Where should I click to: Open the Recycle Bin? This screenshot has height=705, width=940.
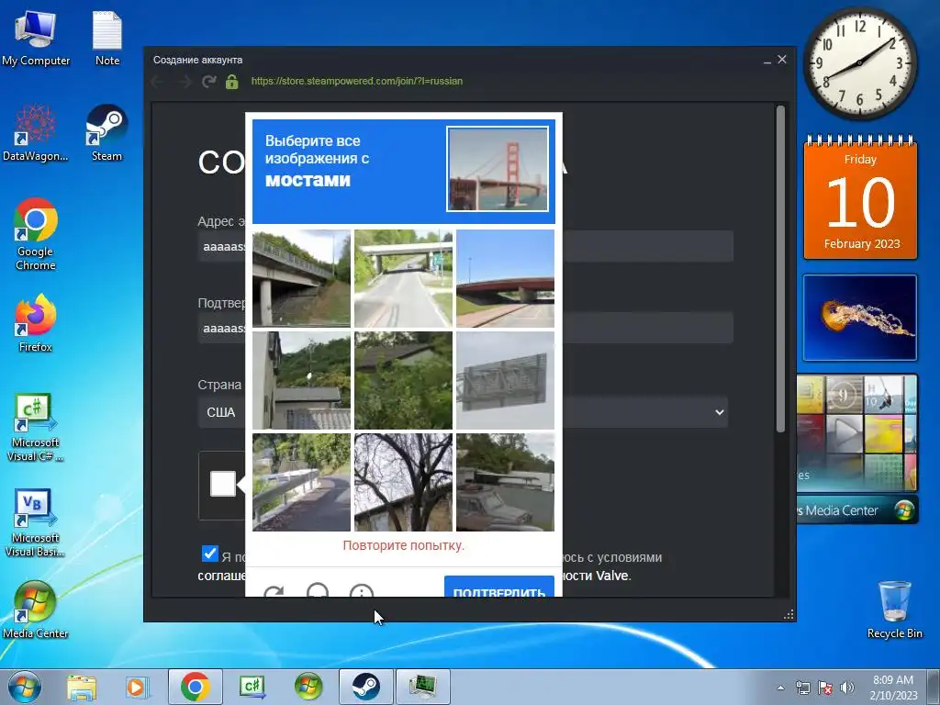[x=894, y=610]
